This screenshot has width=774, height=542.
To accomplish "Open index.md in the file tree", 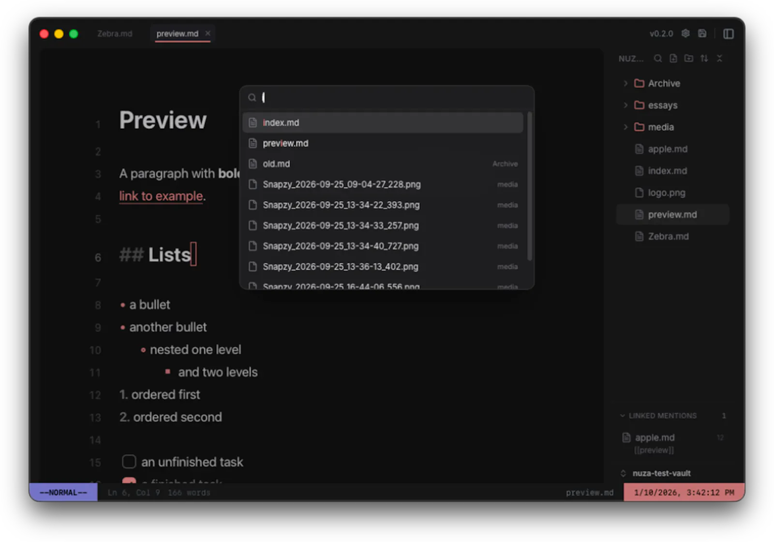I will (673, 171).
